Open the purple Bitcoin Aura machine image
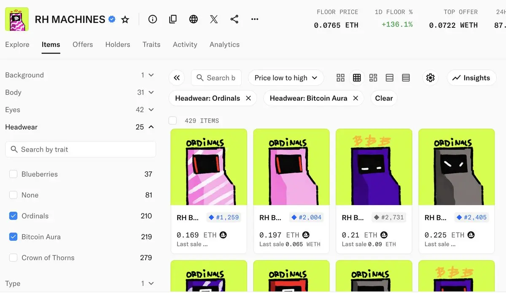 click(x=374, y=167)
